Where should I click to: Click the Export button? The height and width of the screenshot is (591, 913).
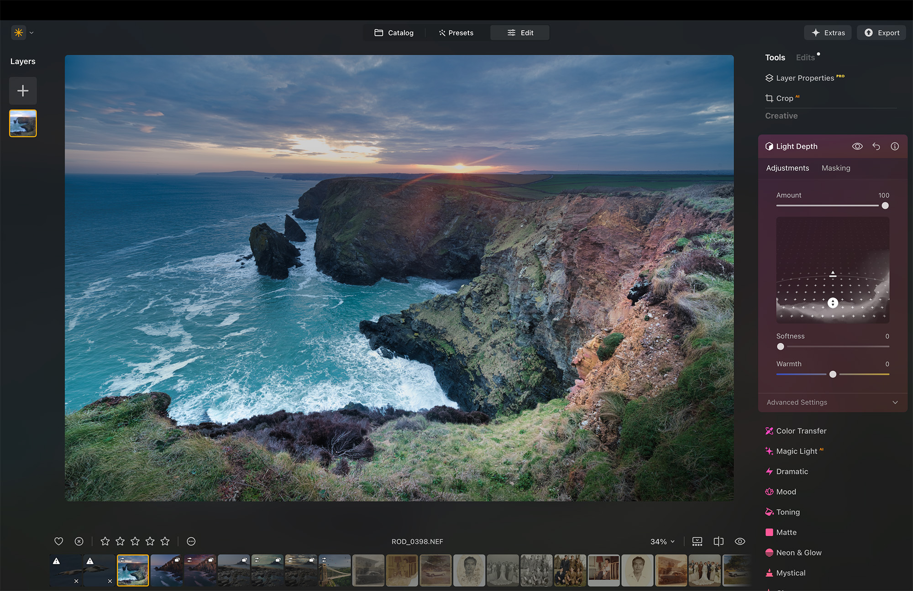click(881, 32)
